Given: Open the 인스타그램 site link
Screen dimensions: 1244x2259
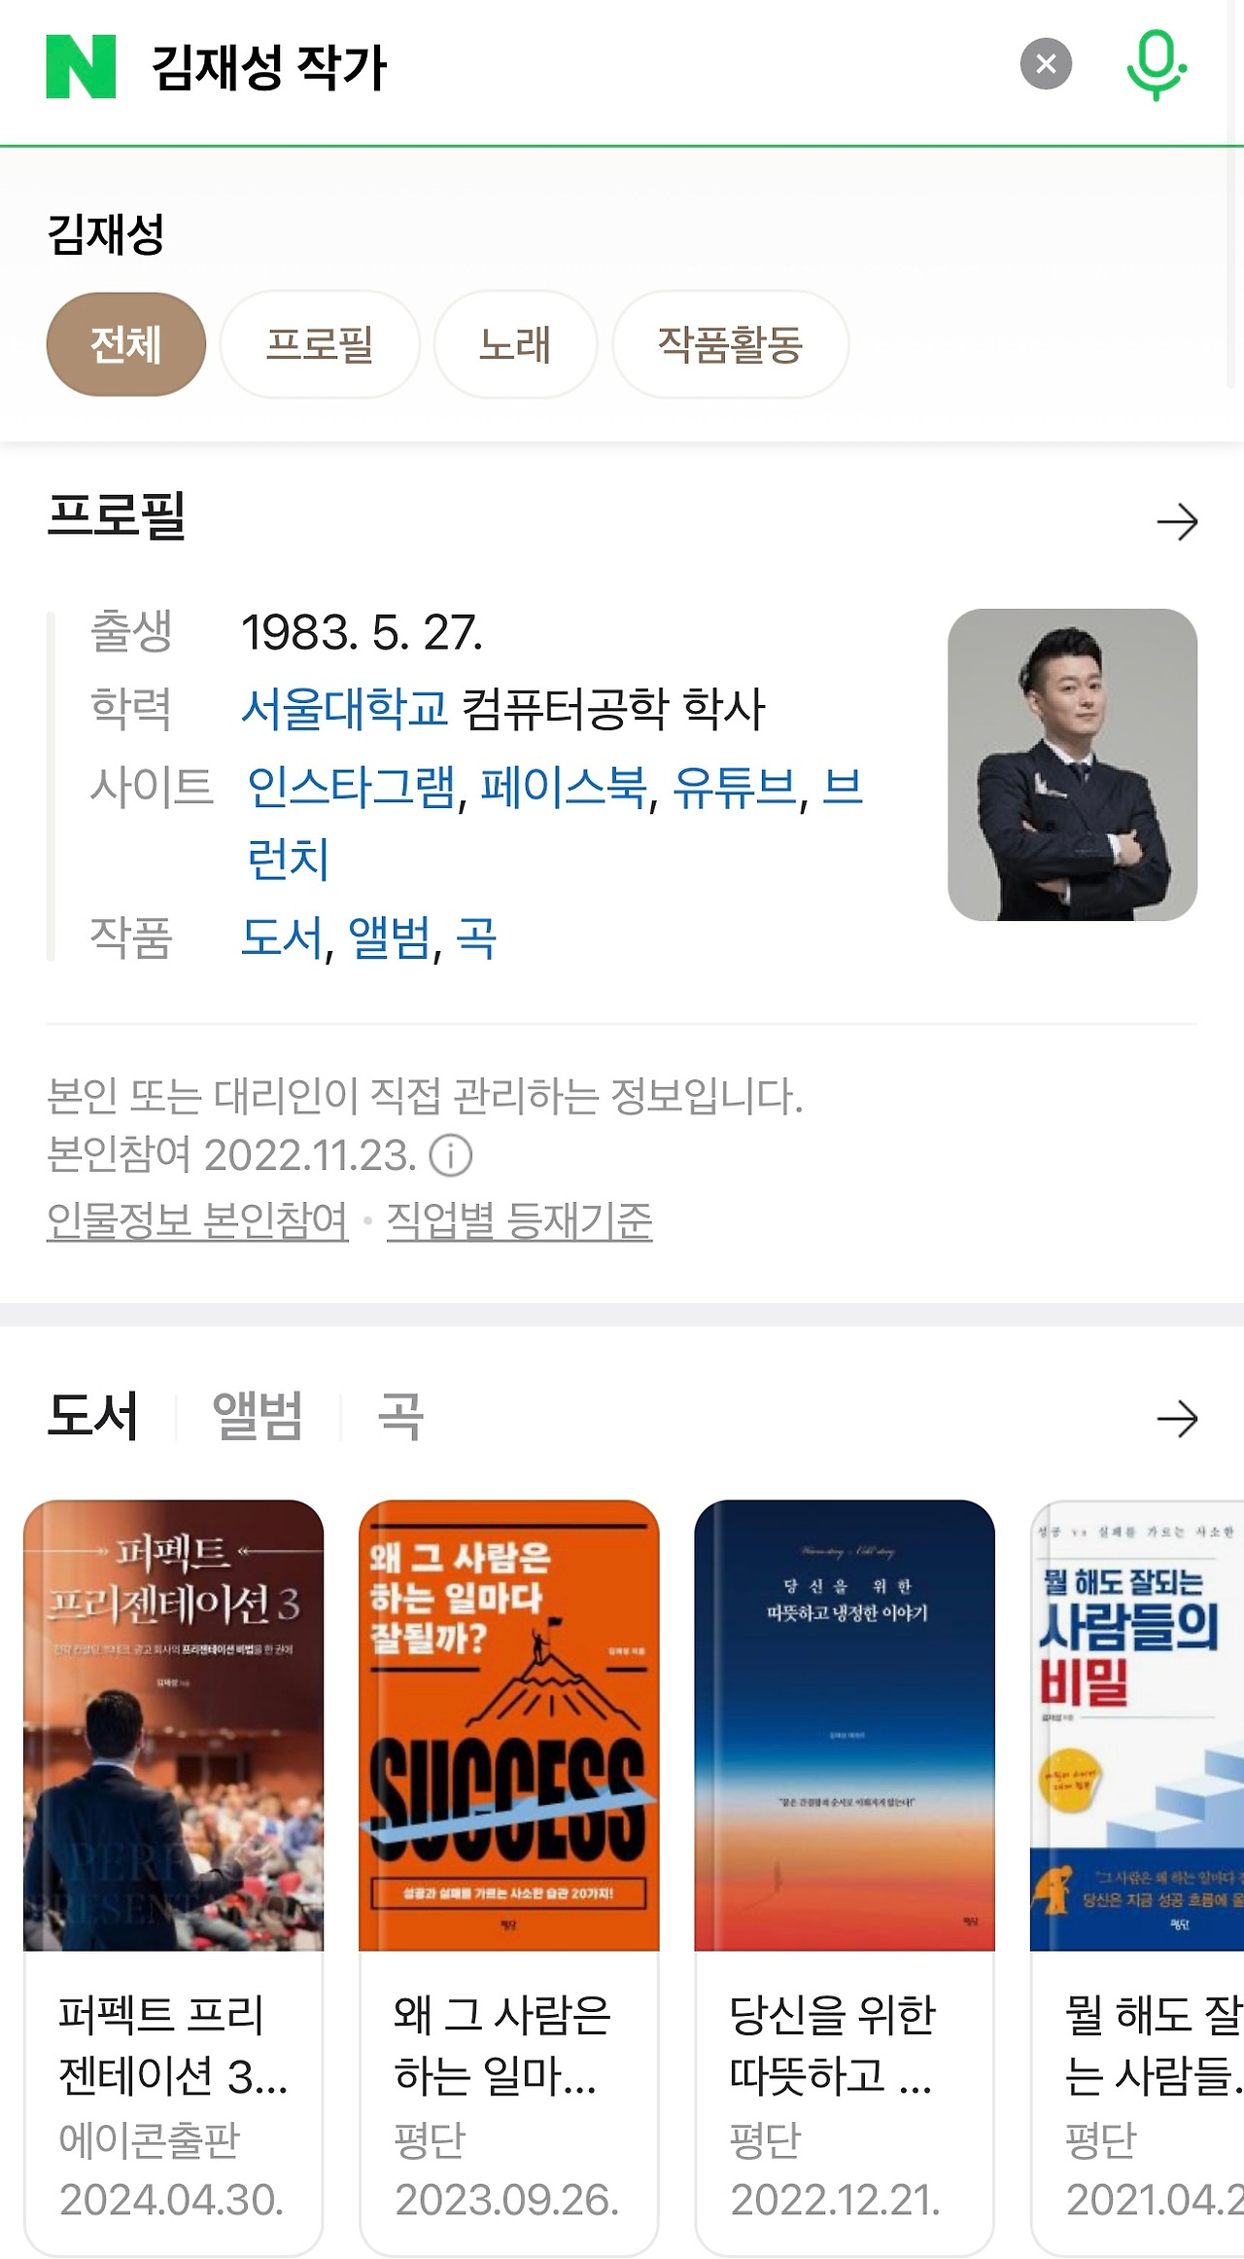Looking at the screenshot, I should pos(352,787).
